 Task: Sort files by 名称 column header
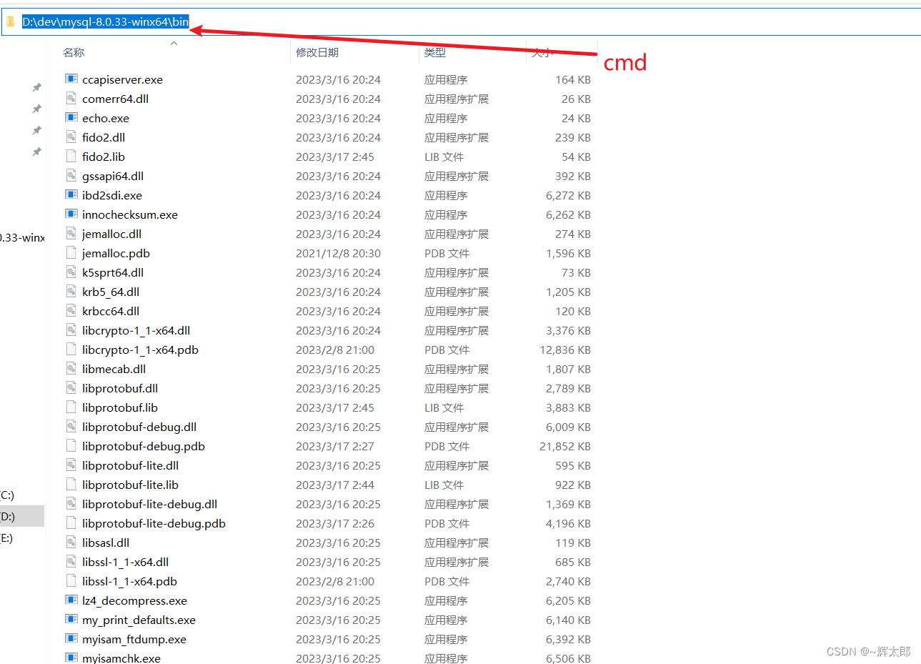(x=74, y=52)
